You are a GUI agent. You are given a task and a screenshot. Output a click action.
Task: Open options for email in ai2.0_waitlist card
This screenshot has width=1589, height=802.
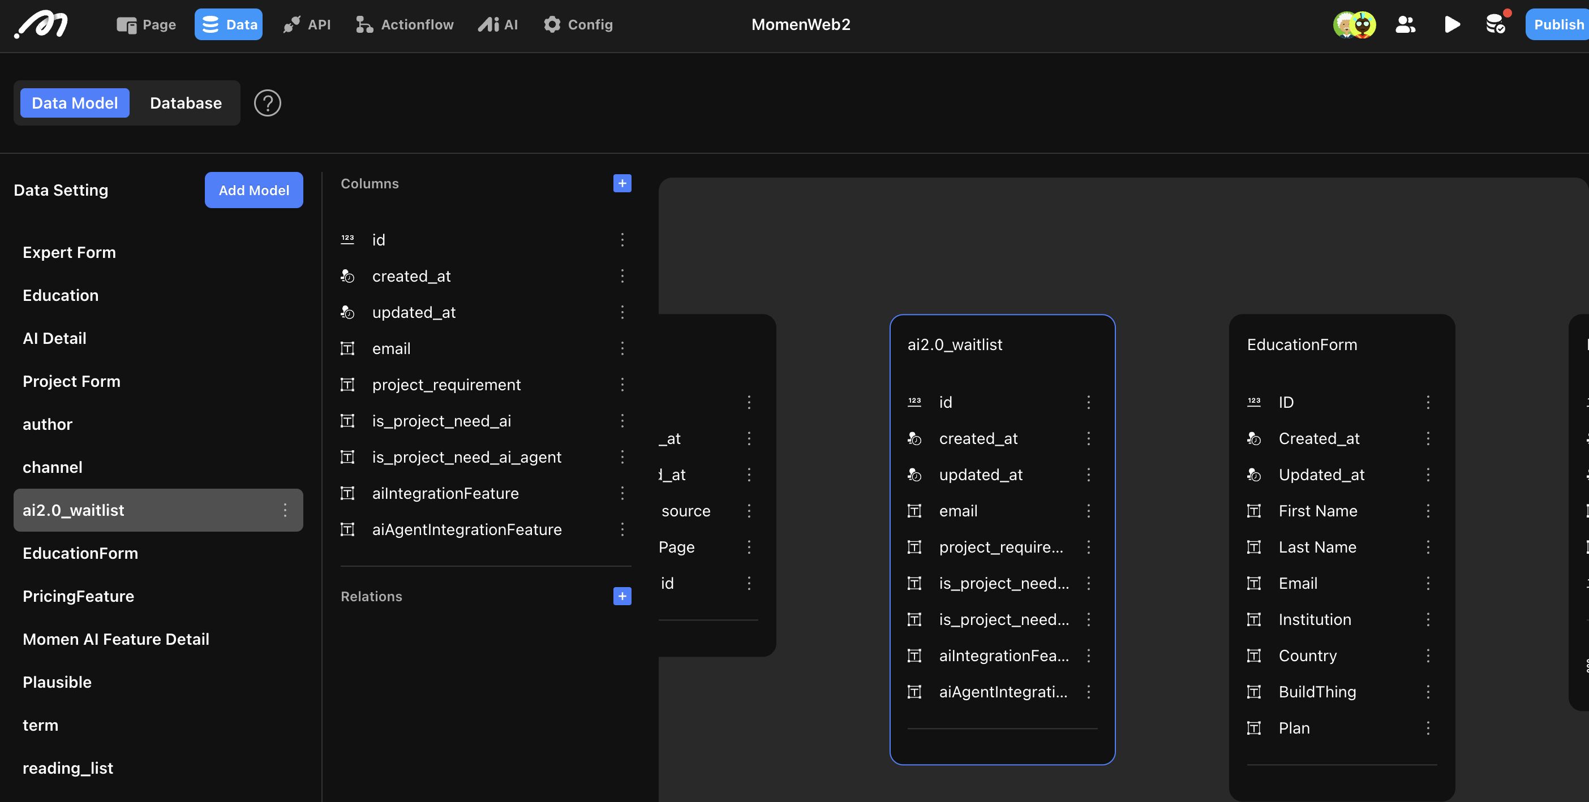coord(1088,511)
